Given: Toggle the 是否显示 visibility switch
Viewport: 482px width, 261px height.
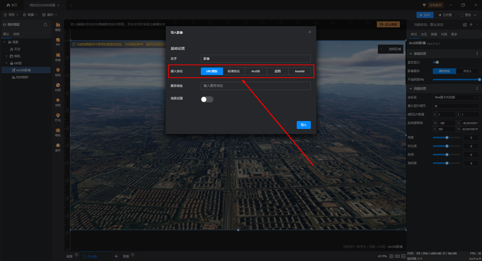Looking at the screenshot, I should pos(436,62).
